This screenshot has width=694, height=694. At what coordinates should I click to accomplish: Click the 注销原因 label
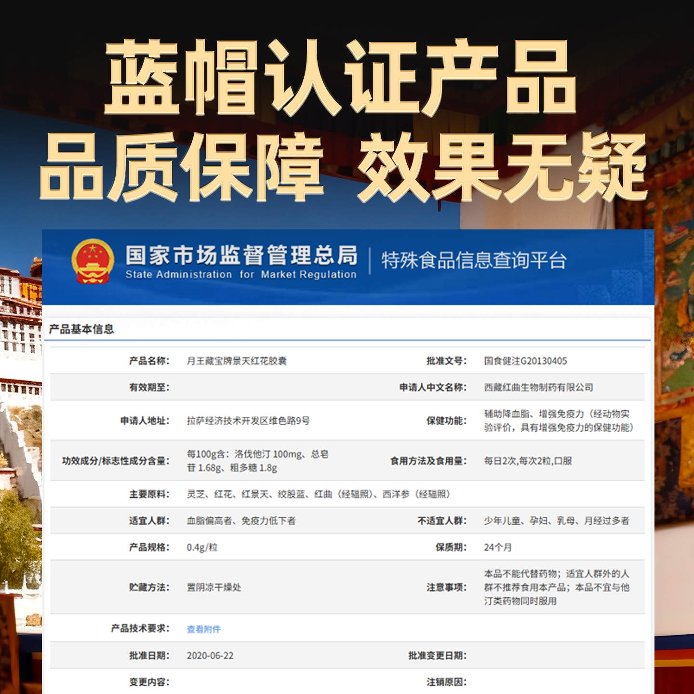pos(446,682)
